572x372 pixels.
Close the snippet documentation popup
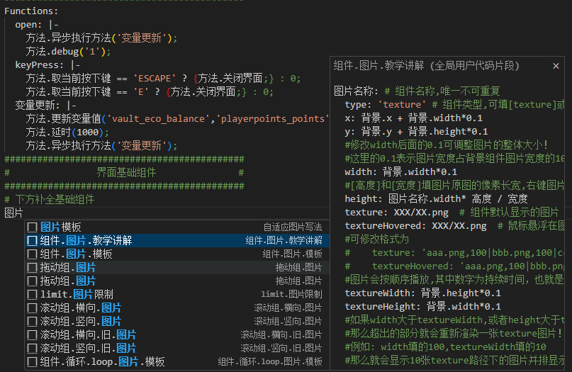[x=556, y=66]
